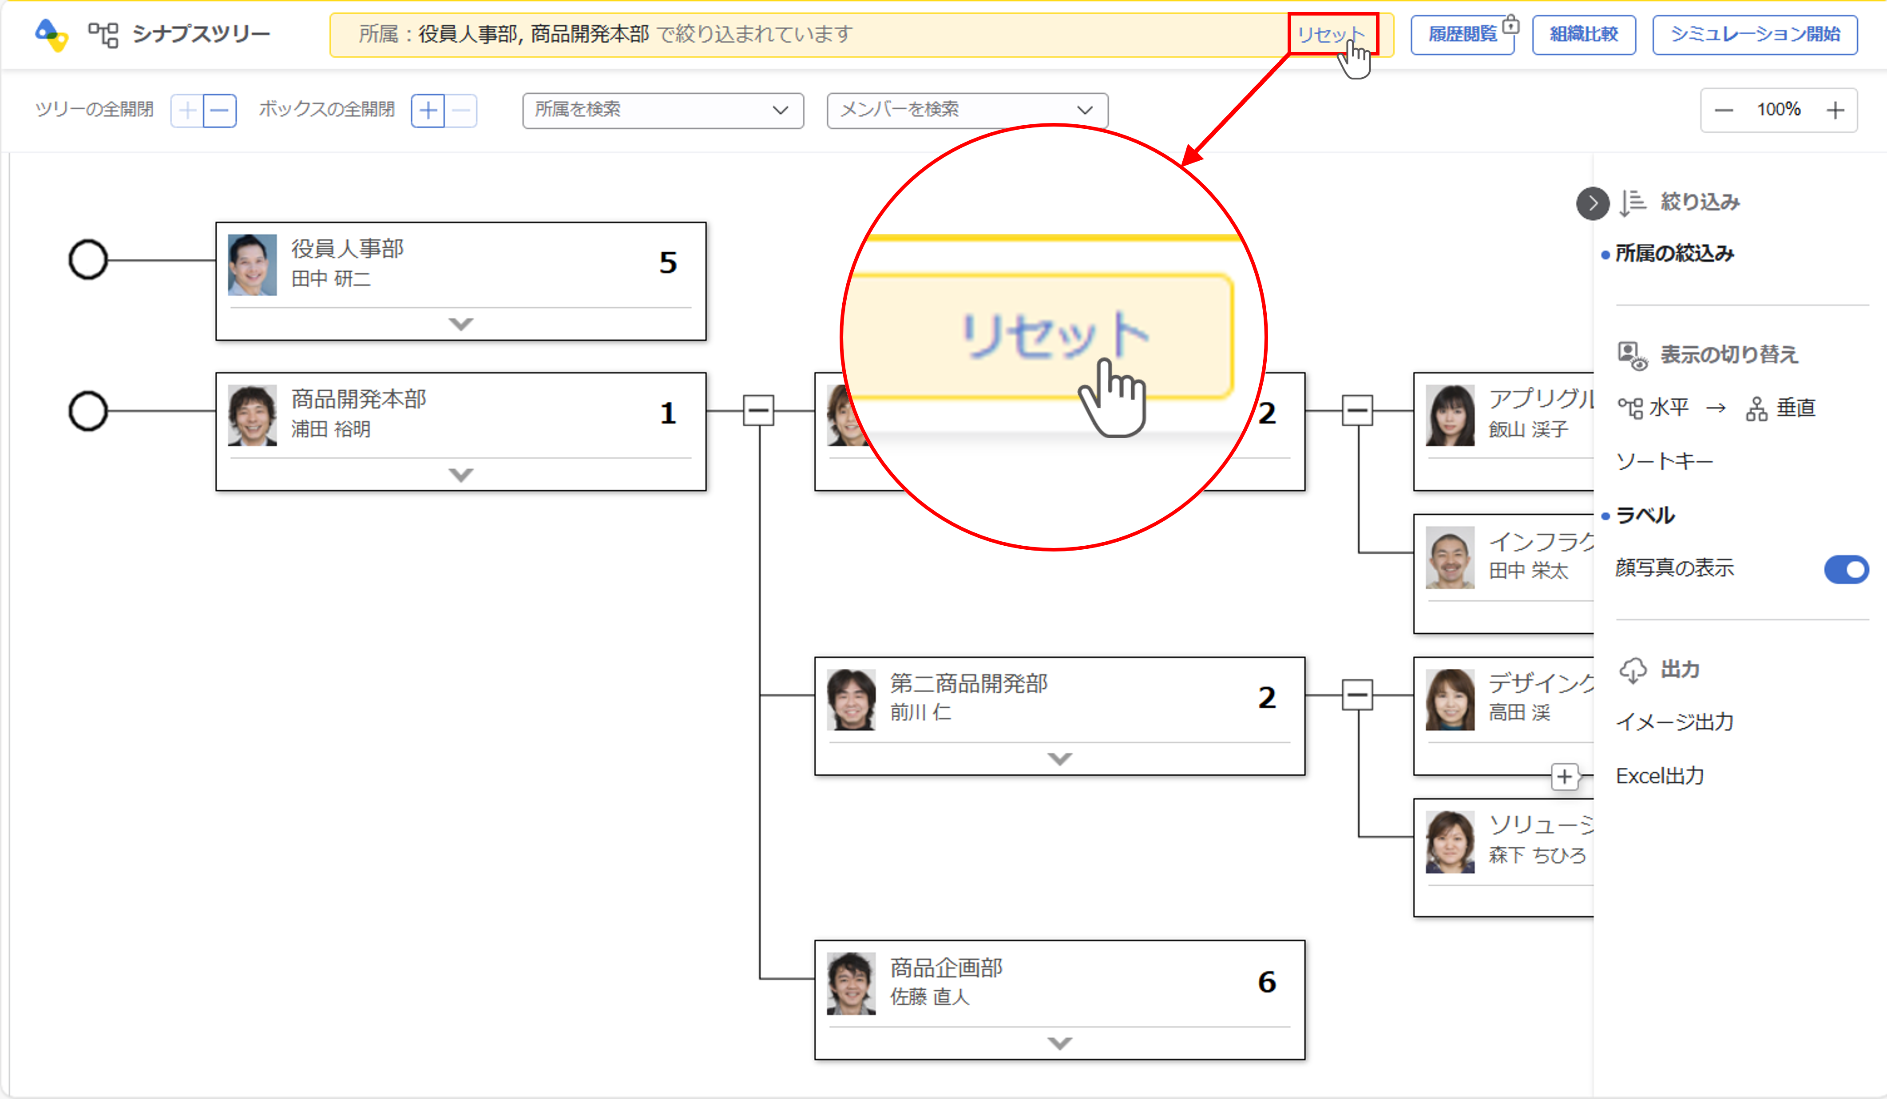Expand all tree nodes with plus
1887x1099 pixels.
point(187,111)
